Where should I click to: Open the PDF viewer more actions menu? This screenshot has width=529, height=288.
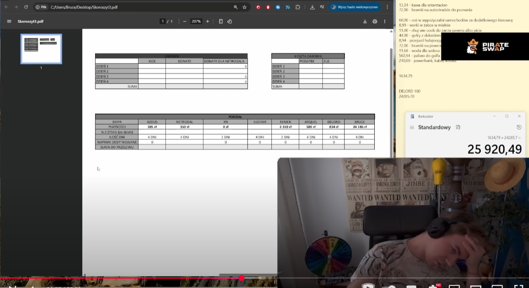pyautogui.click(x=385, y=21)
